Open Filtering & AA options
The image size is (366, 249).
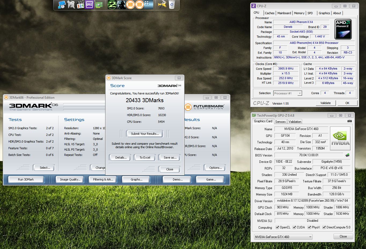click(x=103, y=179)
